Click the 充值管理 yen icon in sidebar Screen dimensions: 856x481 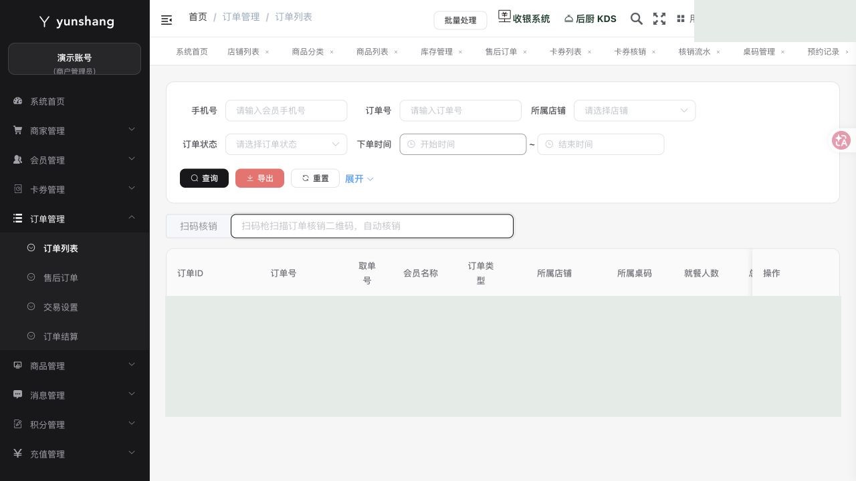tap(18, 454)
